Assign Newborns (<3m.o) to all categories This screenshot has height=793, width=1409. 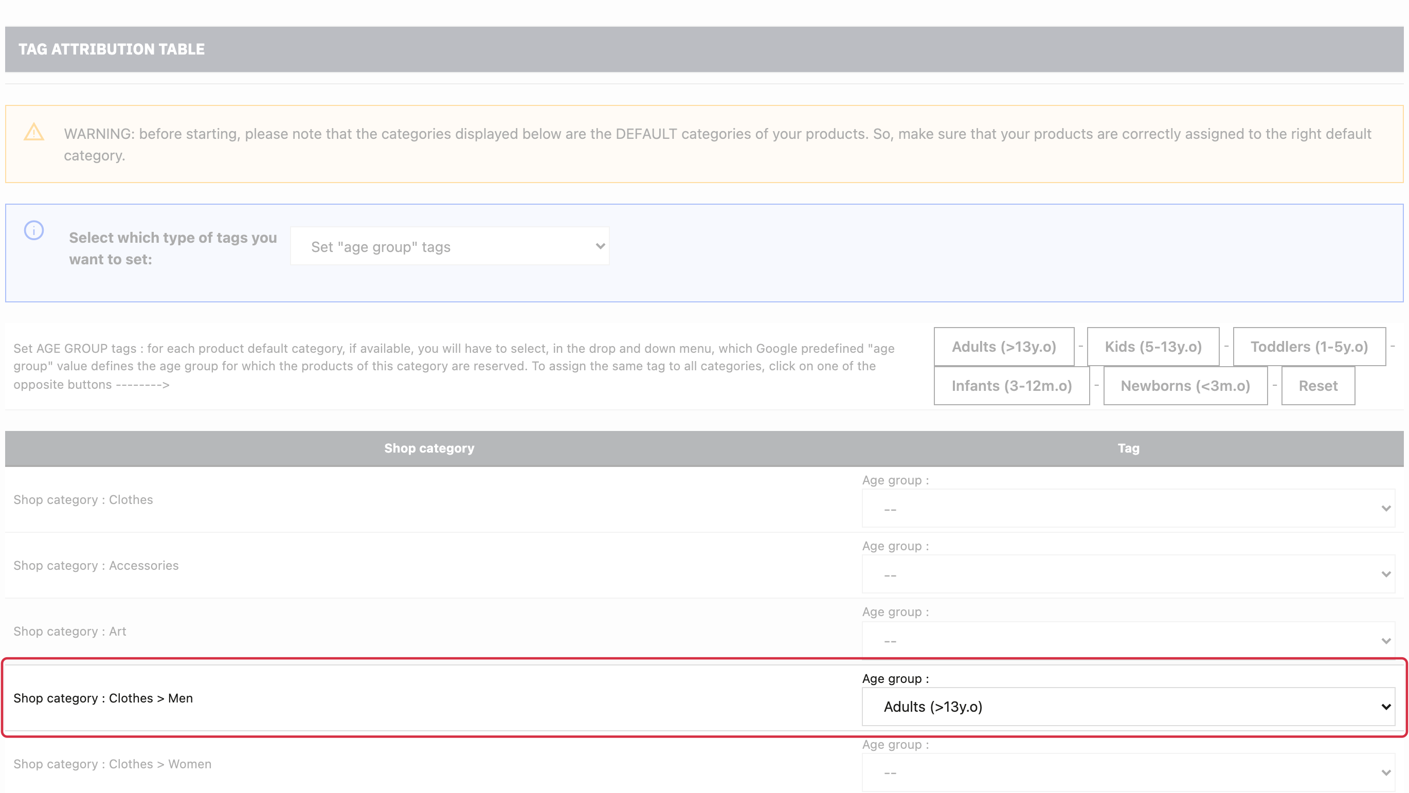(x=1185, y=386)
